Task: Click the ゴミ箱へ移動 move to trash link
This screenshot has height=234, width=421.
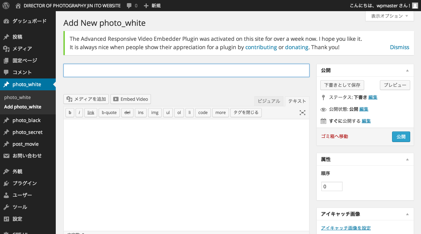Action: pos(334,136)
